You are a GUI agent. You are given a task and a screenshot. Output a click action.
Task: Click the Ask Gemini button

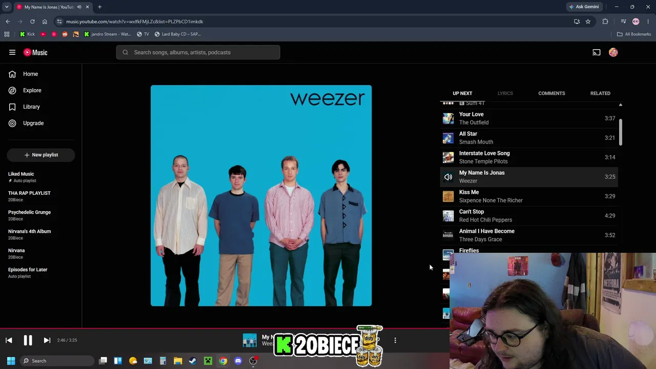click(x=584, y=7)
